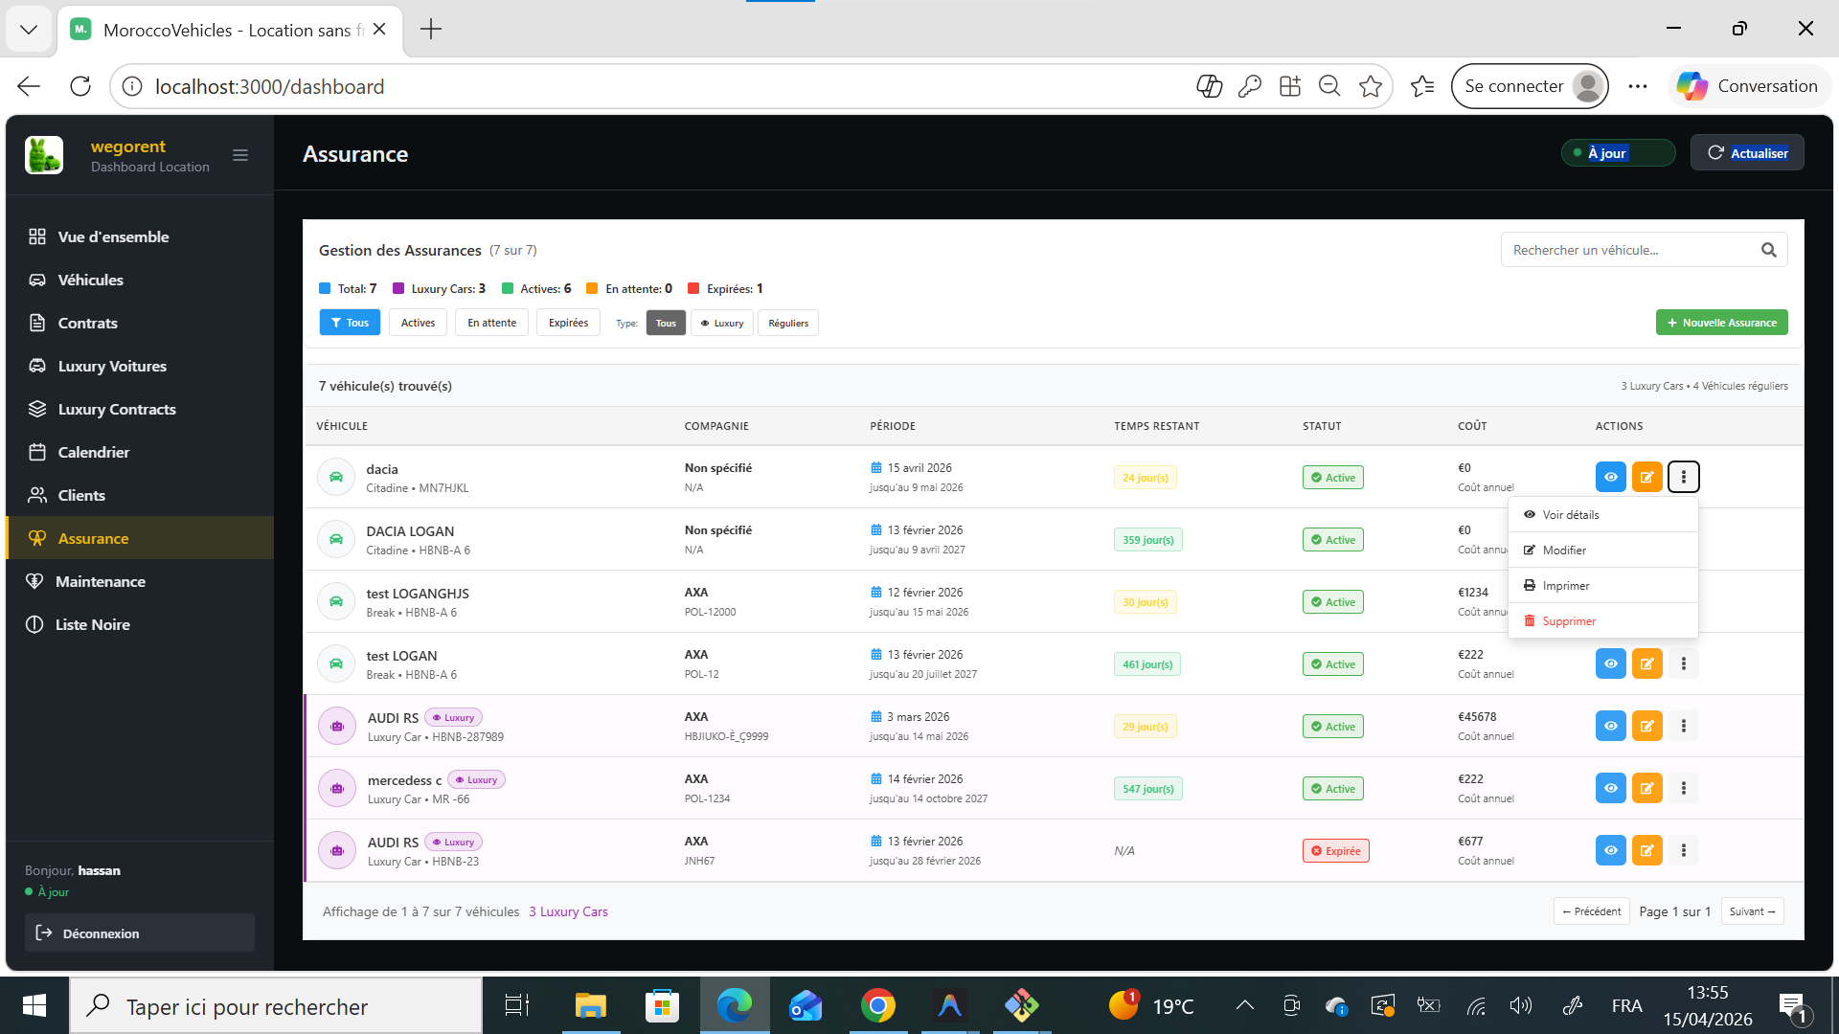Click the red Expirées legend swatch
This screenshot has height=1034, width=1839.
pos(693,288)
